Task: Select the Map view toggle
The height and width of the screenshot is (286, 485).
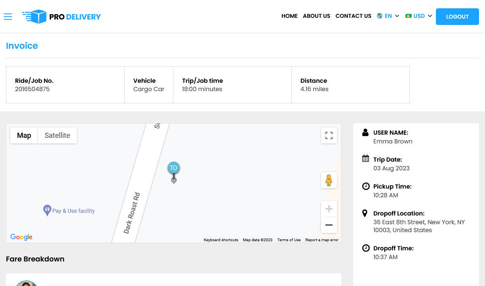Action: (24, 135)
